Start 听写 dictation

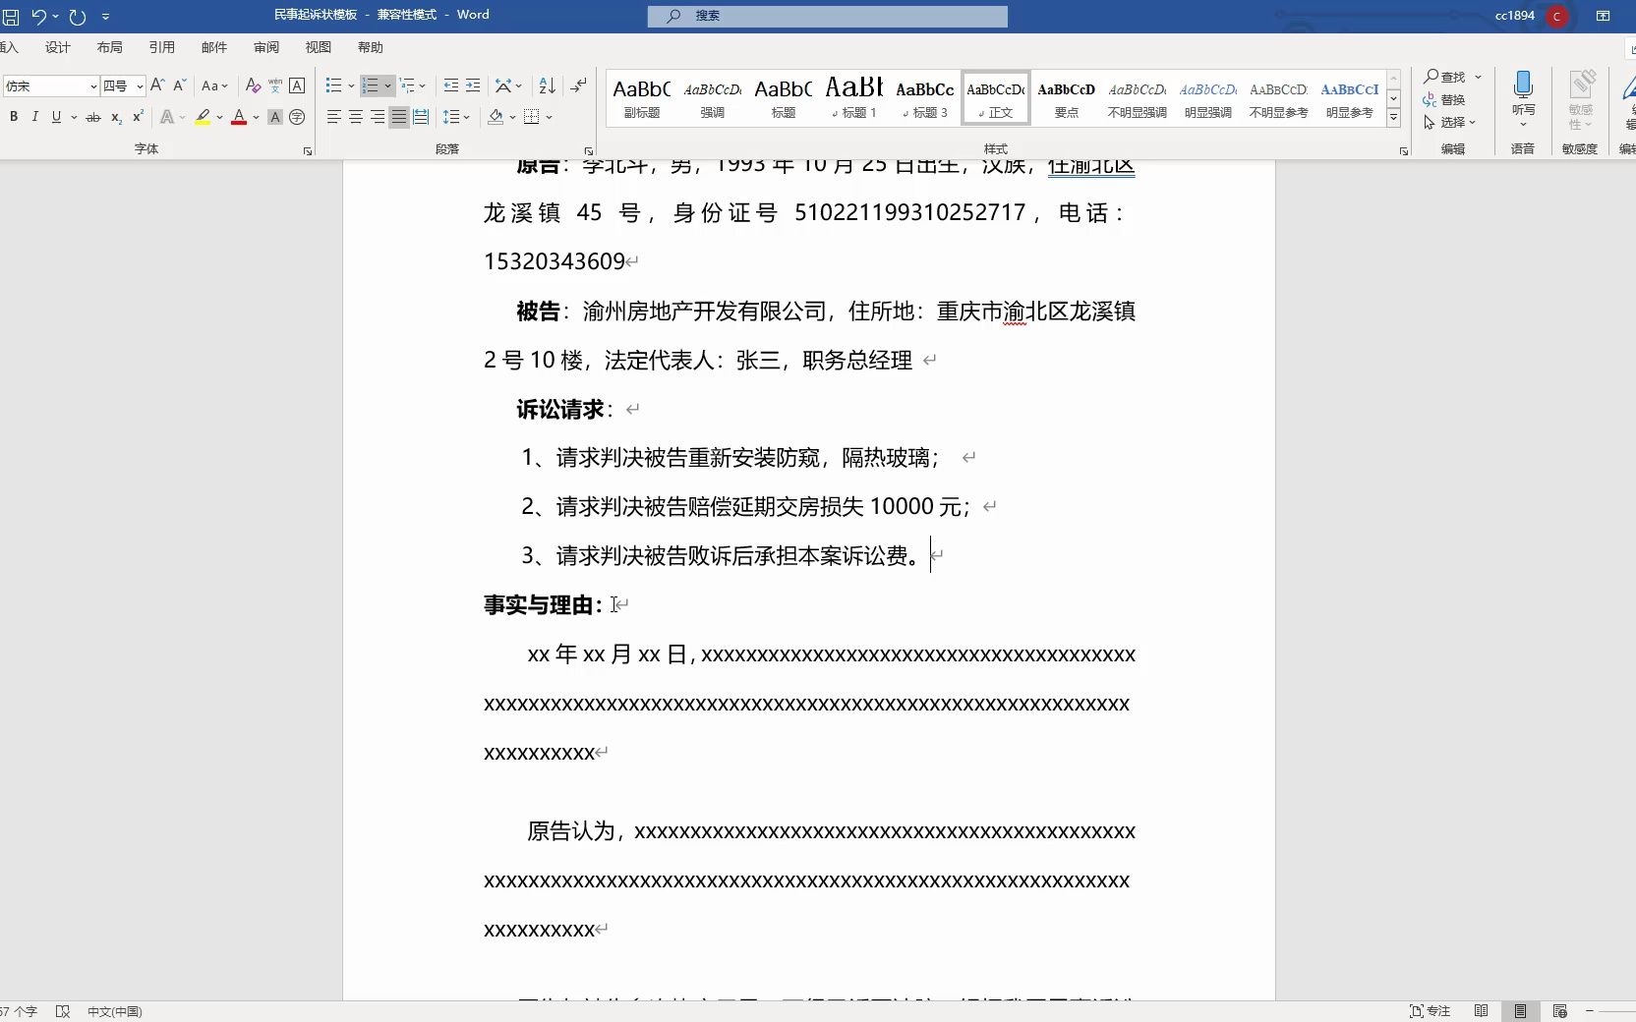1523,97
